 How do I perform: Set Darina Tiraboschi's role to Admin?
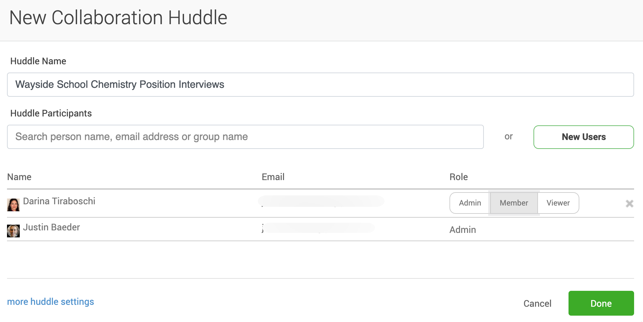470,203
